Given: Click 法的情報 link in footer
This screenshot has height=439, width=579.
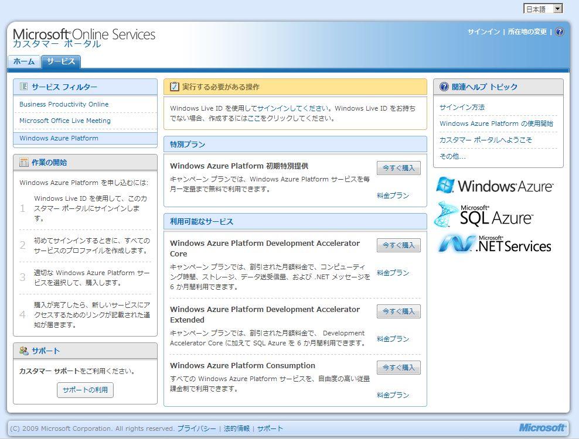Looking at the screenshot, I should [x=237, y=428].
